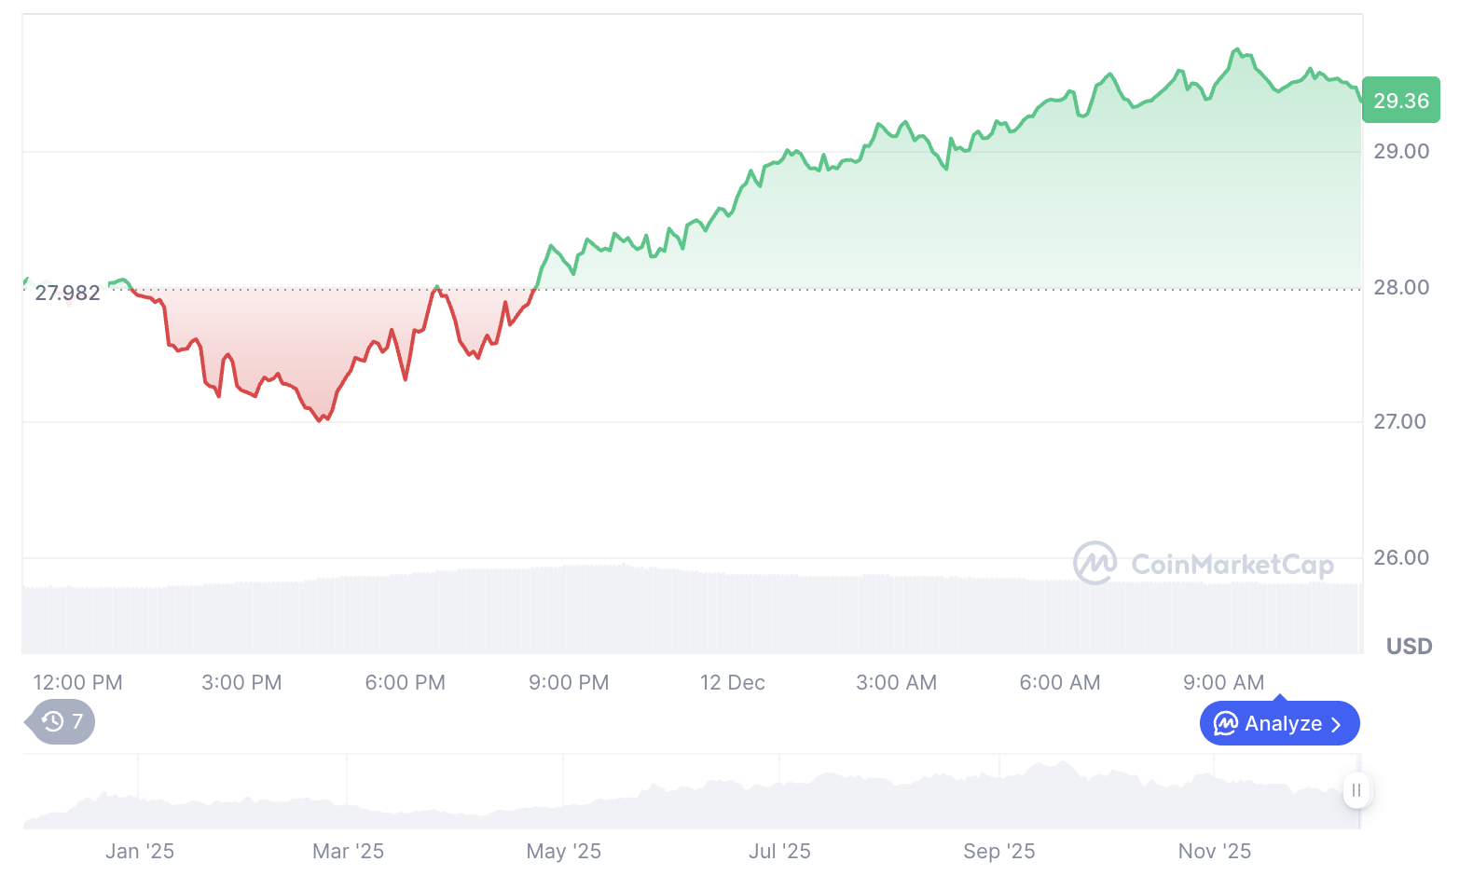Viewport: 1473px width, 889px height.
Task: Click the 3:00 AM time axis label
Action: [896, 682]
